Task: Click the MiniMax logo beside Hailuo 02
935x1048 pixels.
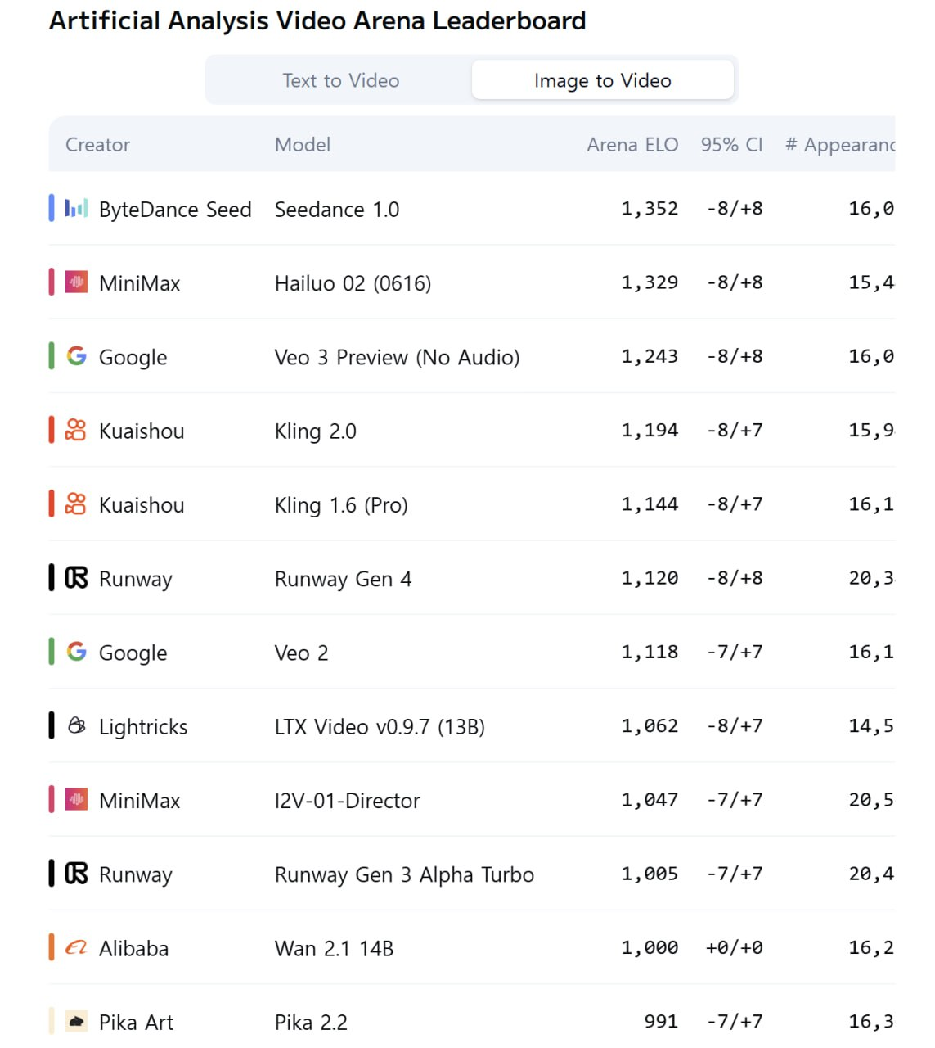Action: (76, 282)
